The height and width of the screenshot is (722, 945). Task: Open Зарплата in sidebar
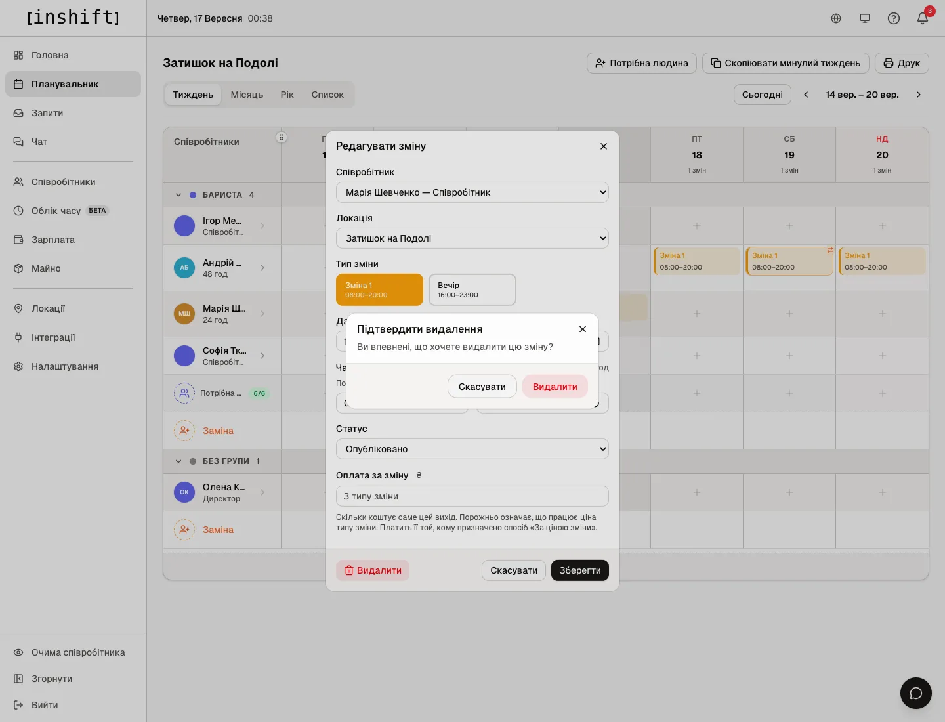(73, 240)
